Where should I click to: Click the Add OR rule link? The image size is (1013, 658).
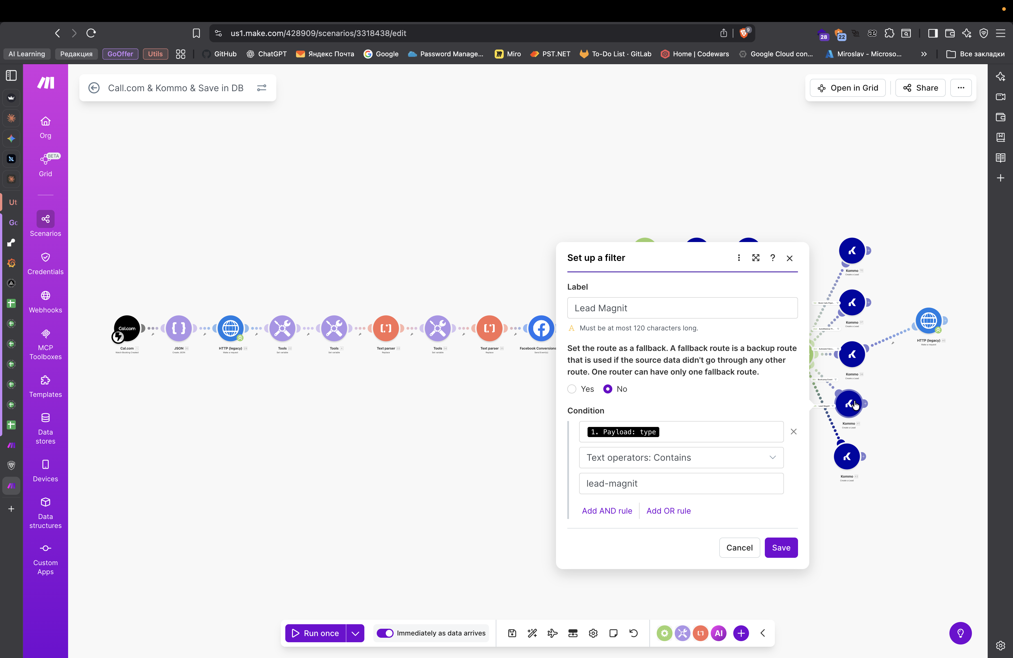pyautogui.click(x=668, y=511)
